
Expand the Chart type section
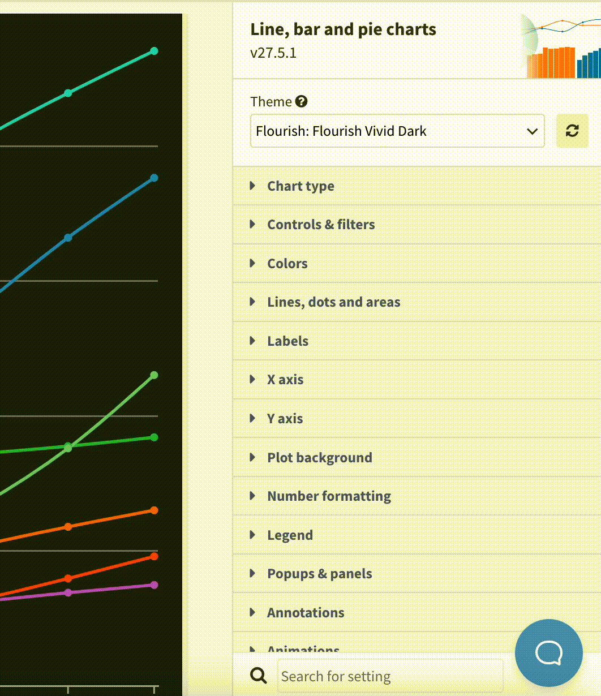click(x=300, y=186)
